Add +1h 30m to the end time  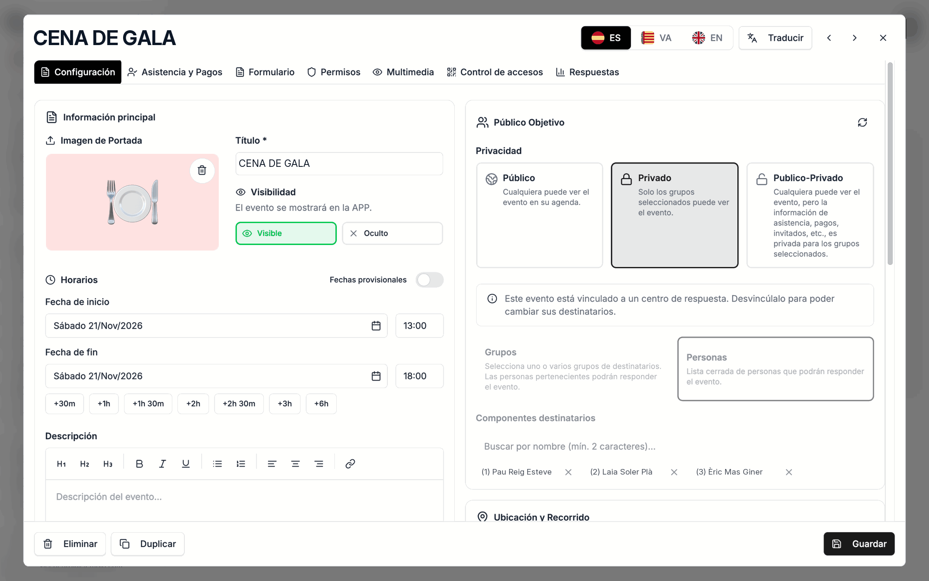[x=148, y=403]
